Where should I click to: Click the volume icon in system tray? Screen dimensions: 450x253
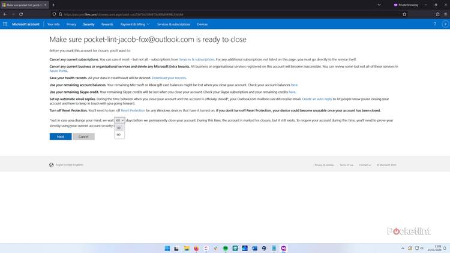[x=422, y=248]
